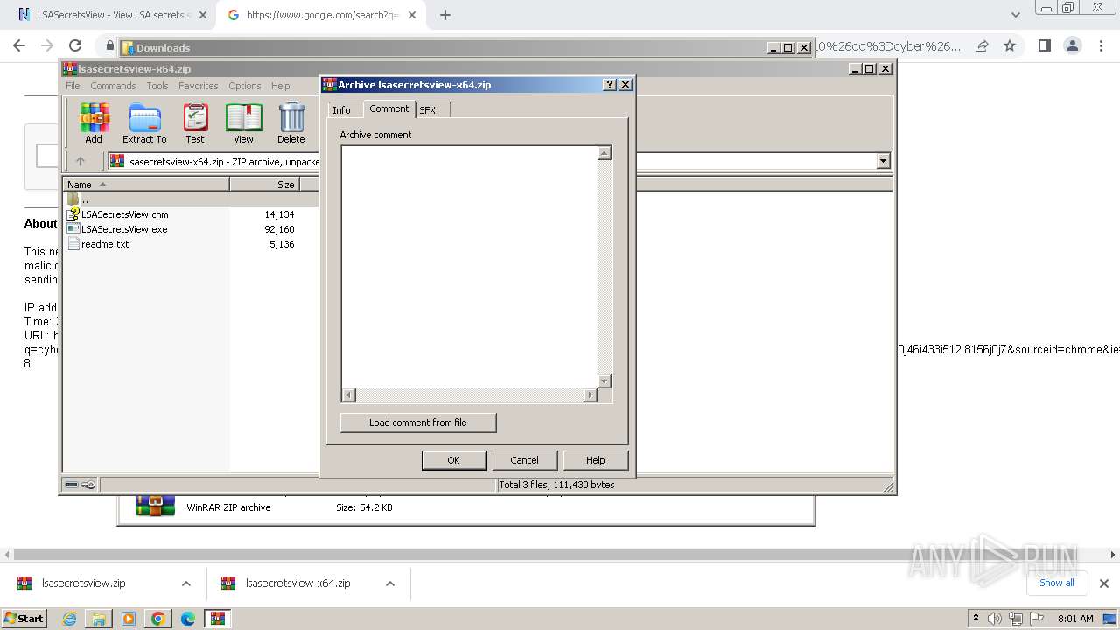
Task: Switch to the SFX tab
Action: (428, 110)
